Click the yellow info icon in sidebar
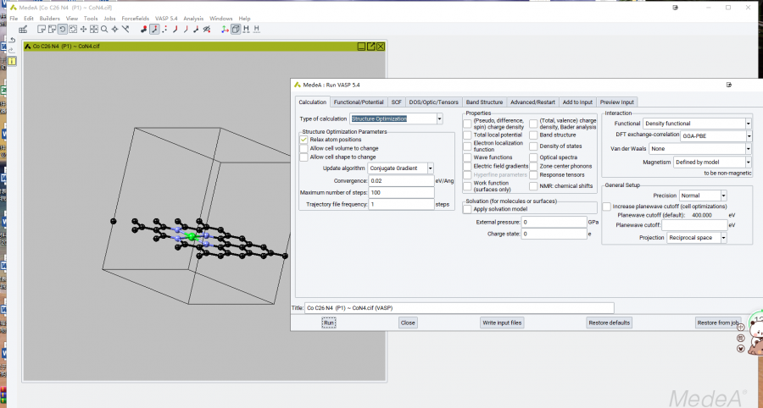 point(12,61)
